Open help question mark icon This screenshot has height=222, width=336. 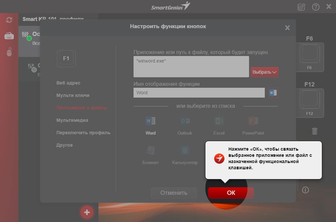click(x=316, y=7)
